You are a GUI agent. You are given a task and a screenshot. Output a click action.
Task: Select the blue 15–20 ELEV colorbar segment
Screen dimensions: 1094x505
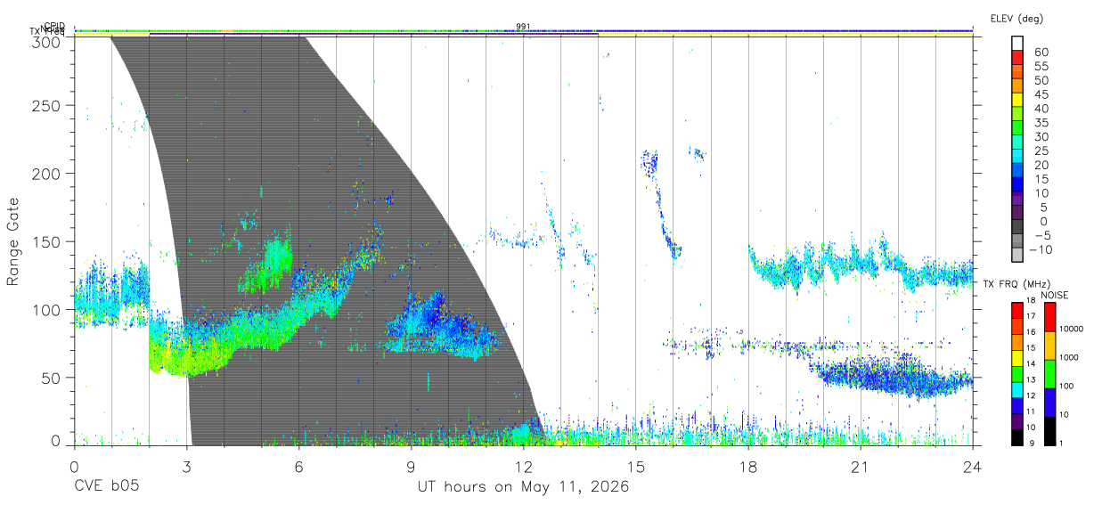click(1017, 171)
